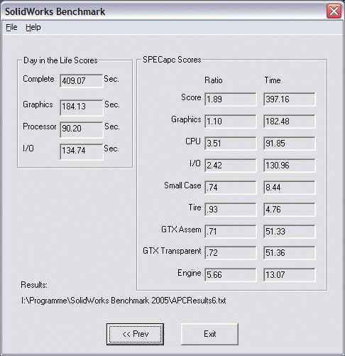Click the GTX Transparent ratio field .72

click(x=231, y=253)
